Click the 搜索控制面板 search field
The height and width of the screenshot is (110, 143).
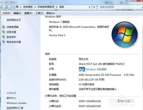coord(120,7)
